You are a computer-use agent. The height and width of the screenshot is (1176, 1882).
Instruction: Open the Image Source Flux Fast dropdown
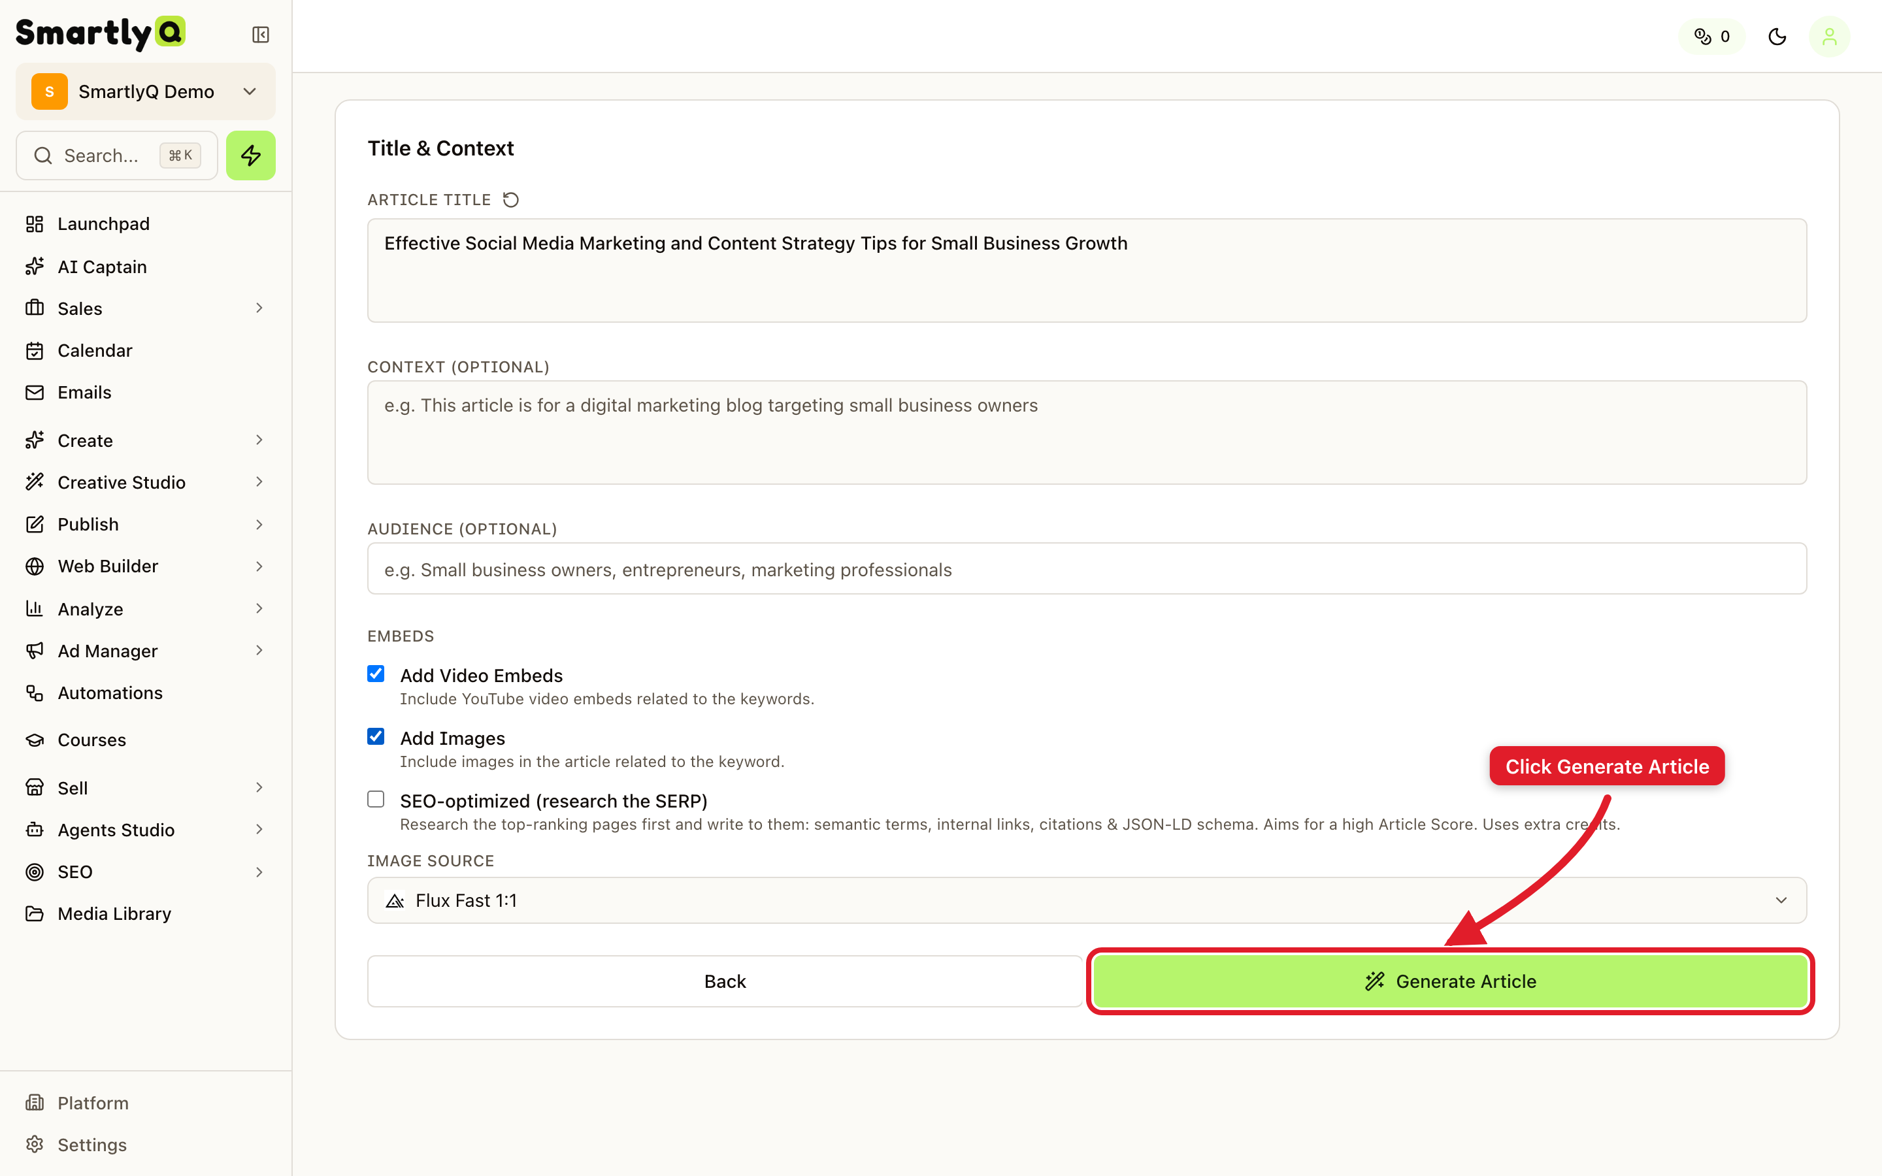coord(1087,901)
